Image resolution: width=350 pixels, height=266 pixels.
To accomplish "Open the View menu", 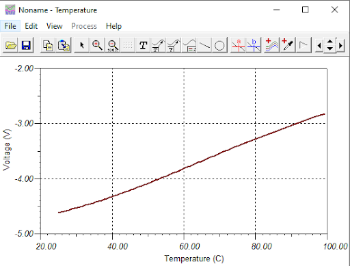I will 55,26.
